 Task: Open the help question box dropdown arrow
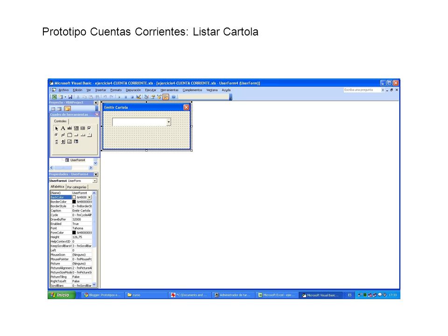click(x=383, y=90)
